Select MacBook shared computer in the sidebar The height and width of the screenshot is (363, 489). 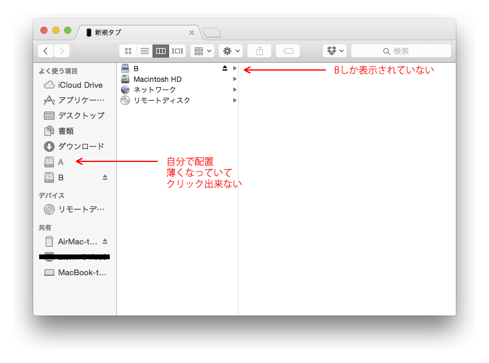coord(75,273)
